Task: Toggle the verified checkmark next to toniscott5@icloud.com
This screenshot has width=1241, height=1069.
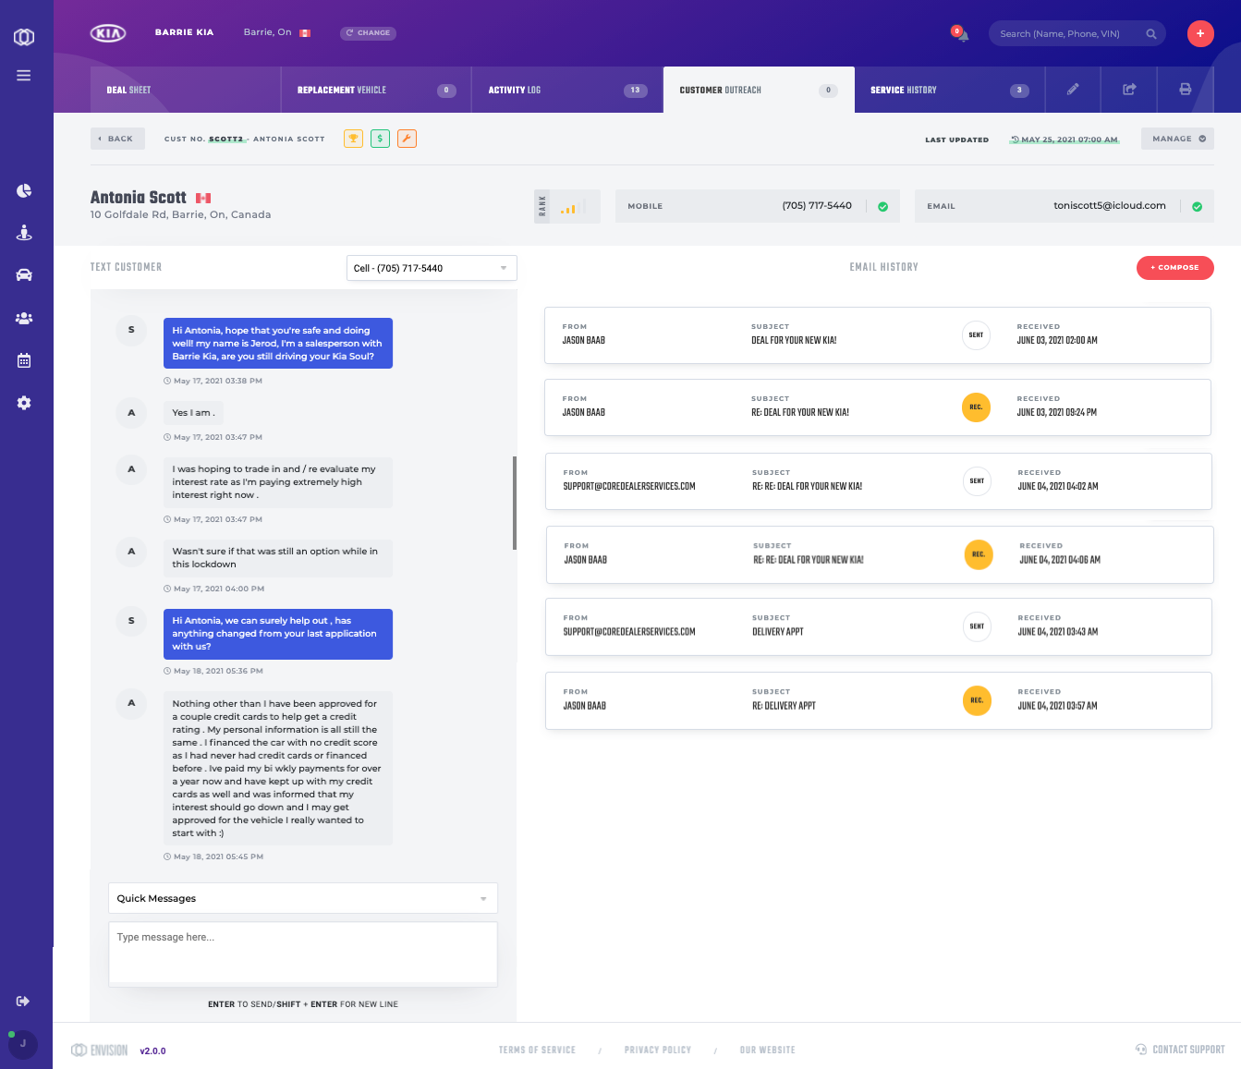Action: click(1198, 205)
